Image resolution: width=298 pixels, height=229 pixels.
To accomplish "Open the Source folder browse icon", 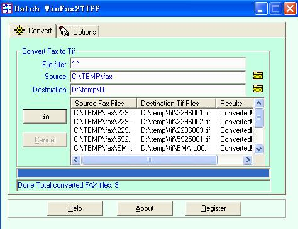I will click(258, 75).
